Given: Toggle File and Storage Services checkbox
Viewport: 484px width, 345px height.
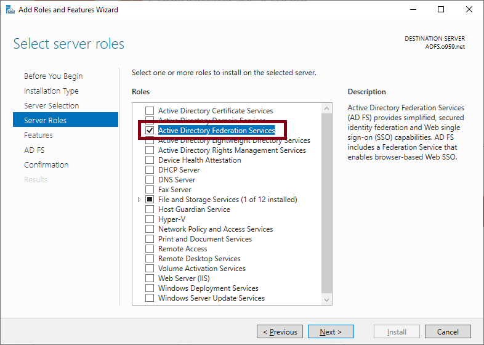Looking at the screenshot, I should click(150, 200).
